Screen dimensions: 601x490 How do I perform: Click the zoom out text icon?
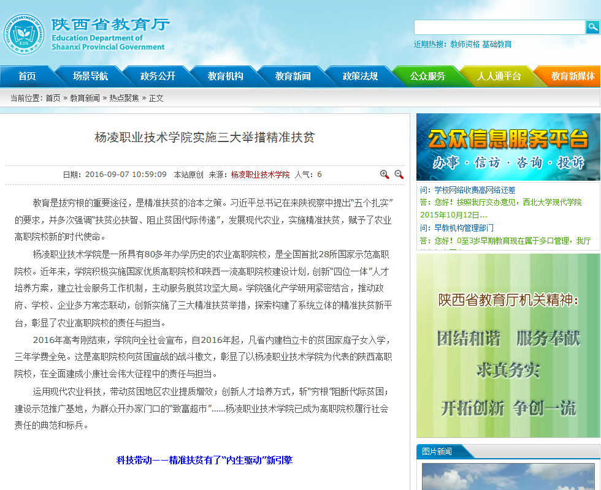[x=399, y=175]
